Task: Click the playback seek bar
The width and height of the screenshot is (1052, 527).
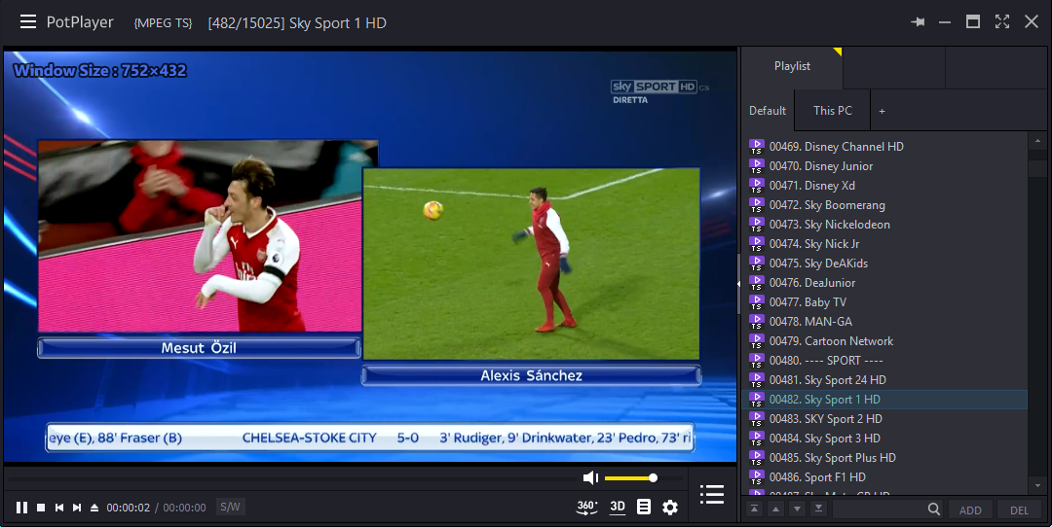Action: click(292, 478)
